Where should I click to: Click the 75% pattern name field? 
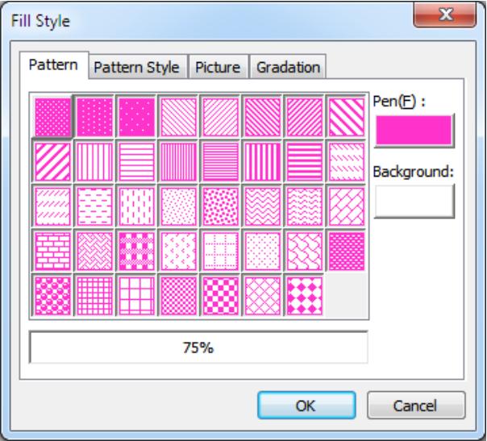coord(198,348)
